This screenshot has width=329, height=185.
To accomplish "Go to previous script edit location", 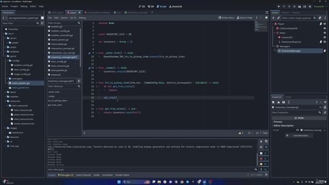I will 257,18.
